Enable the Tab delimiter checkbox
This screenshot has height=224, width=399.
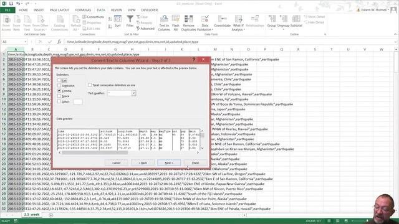59,80
